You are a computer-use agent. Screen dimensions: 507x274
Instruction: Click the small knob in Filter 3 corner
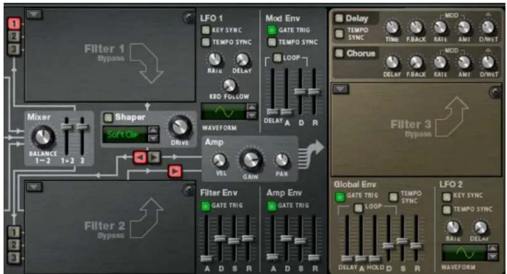495,92
